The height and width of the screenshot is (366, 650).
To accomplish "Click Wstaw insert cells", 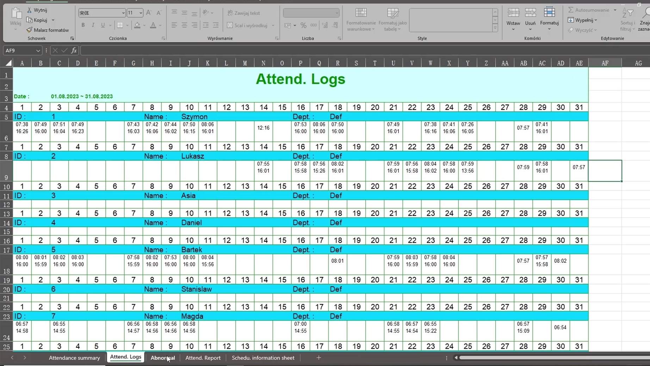I will 513,19.
